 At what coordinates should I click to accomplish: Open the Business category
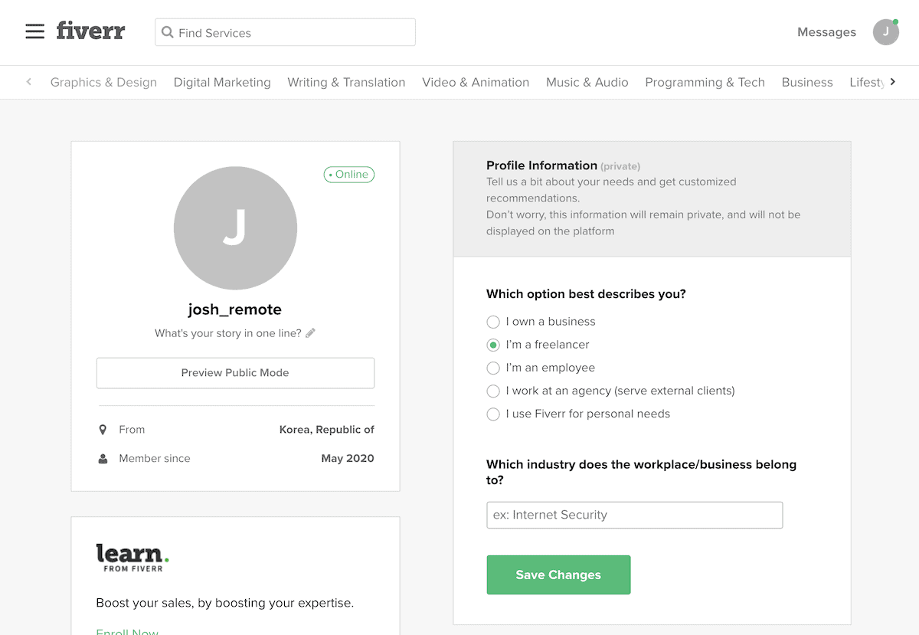tap(807, 82)
